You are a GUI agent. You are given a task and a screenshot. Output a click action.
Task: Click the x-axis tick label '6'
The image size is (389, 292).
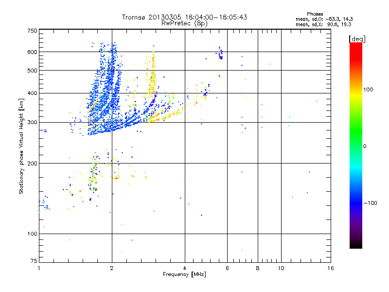coord(227,268)
